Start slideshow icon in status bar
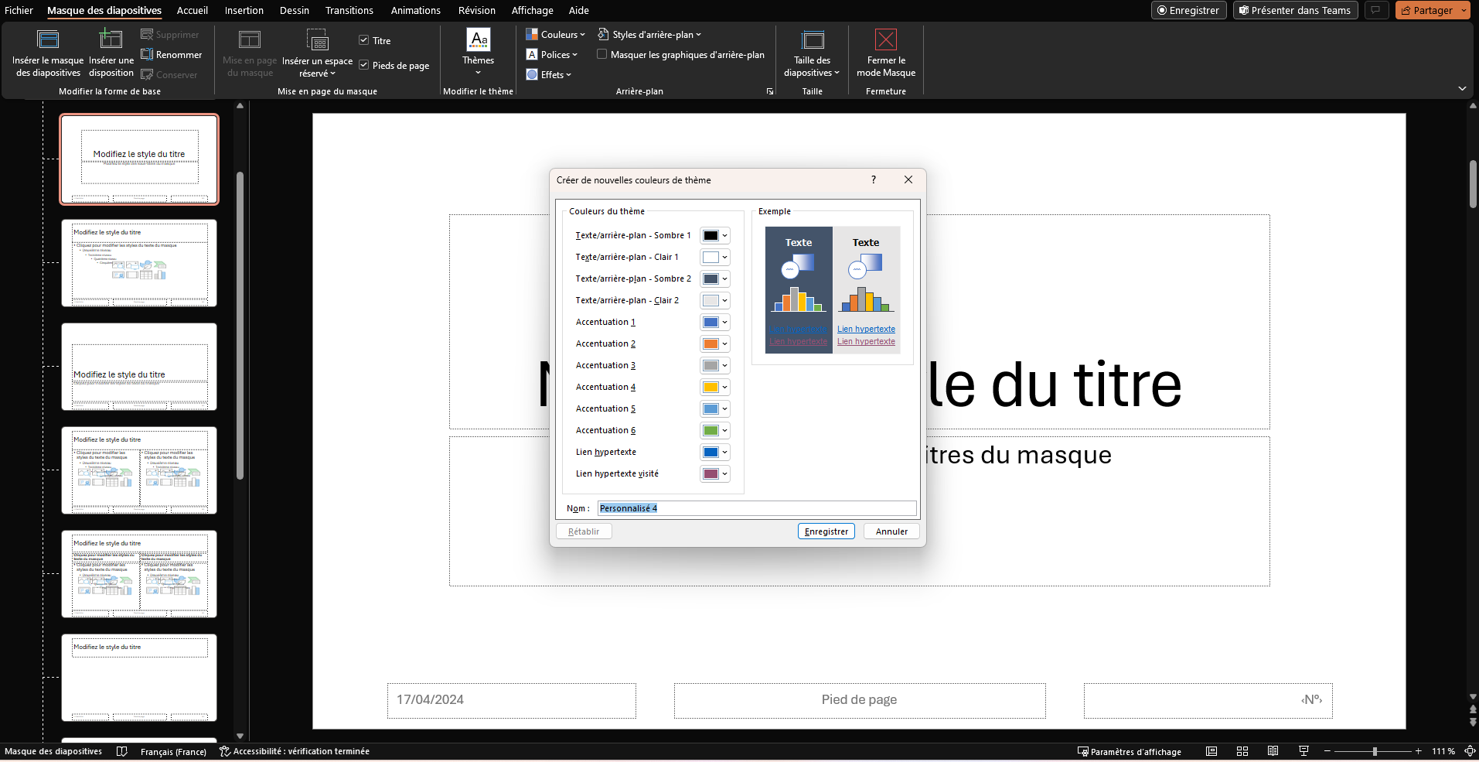The width and height of the screenshot is (1479, 762). click(1303, 751)
